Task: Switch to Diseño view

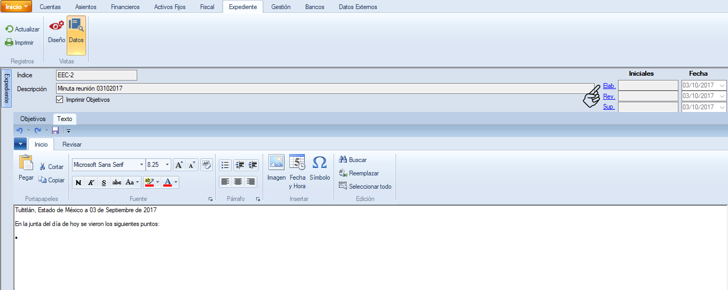Action: [x=56, y=31]
